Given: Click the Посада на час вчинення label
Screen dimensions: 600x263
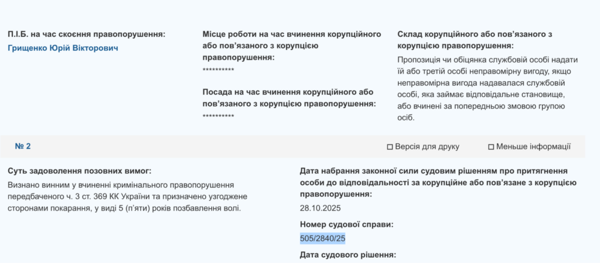Looking at the screenshot, I should pos(289,98).
